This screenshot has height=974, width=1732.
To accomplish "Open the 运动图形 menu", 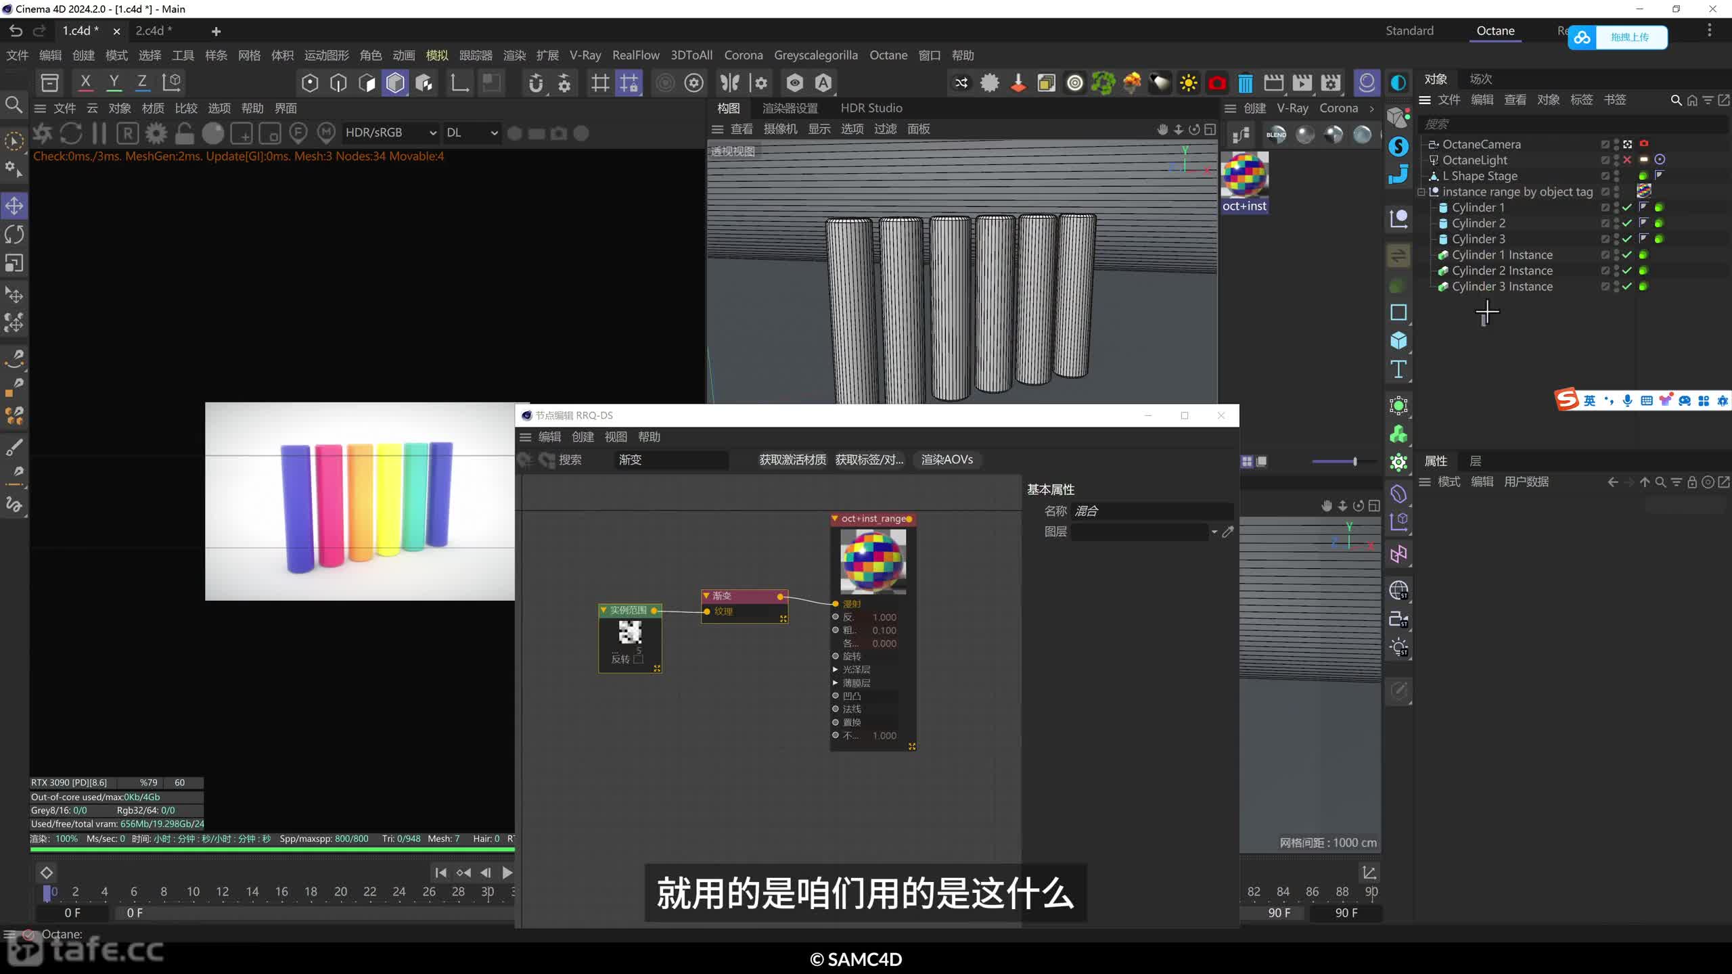I will click(x=326, y=55).
